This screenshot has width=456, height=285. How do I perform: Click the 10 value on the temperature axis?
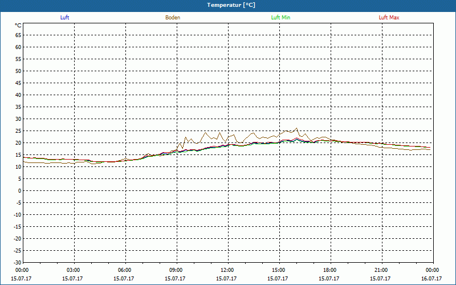[18, 166]
